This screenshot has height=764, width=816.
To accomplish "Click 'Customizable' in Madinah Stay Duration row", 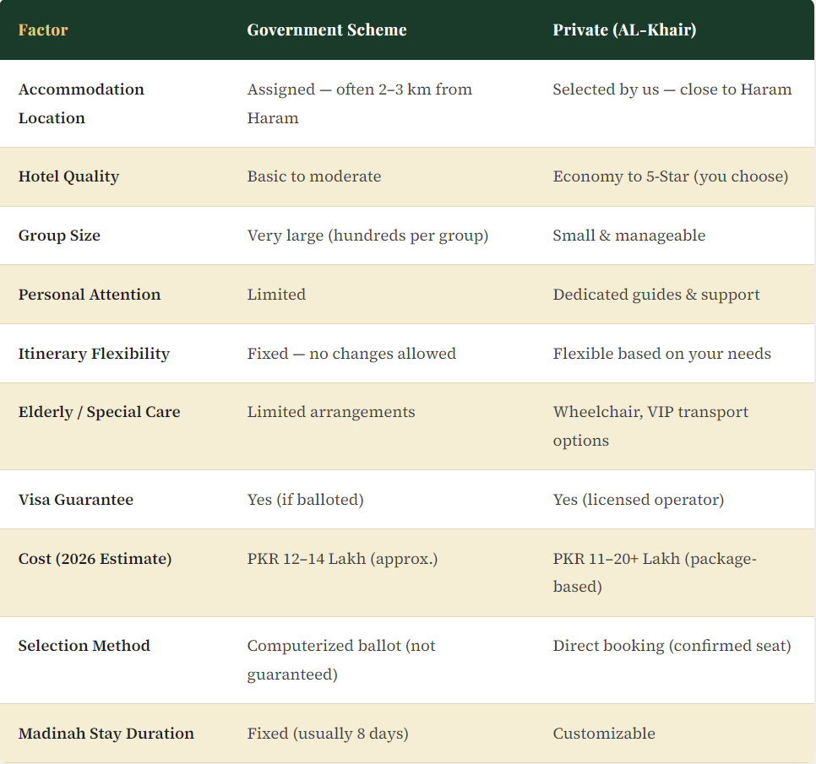I will coord(604,734).
